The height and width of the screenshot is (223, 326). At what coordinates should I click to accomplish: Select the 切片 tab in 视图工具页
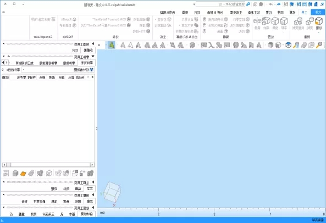coord(75,51)
